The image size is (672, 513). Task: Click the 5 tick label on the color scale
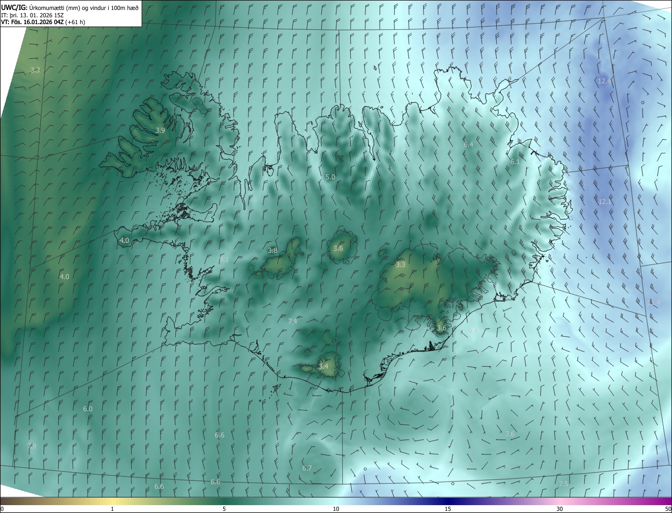point(224,509)
